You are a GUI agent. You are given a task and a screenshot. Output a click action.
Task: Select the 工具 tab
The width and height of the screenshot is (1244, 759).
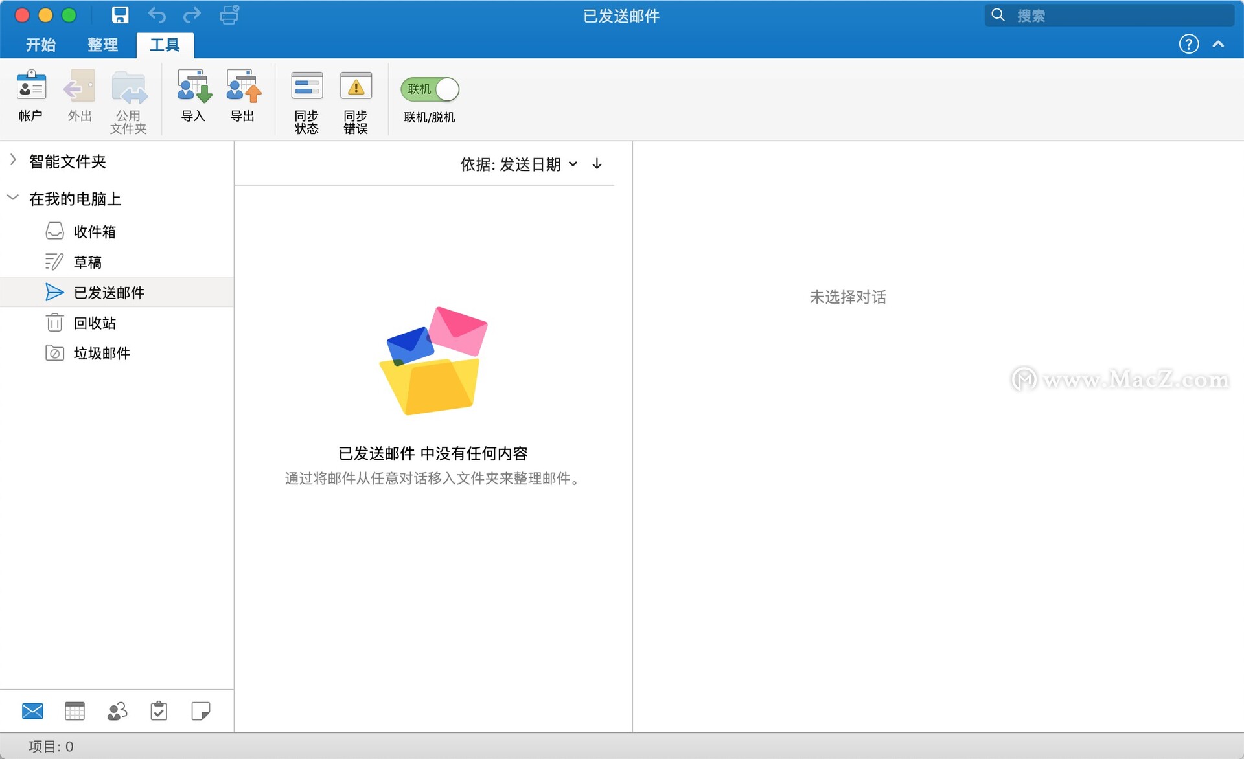[x=165, y=45]
